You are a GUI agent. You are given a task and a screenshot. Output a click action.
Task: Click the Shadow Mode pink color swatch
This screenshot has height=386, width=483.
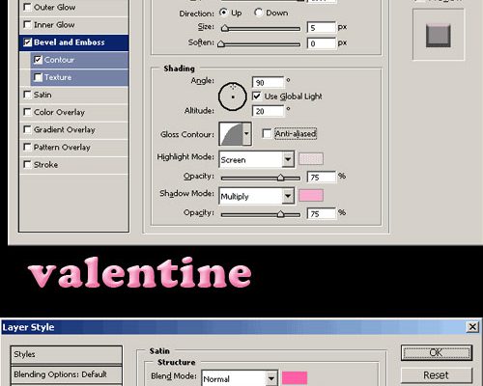click(x=311, y=196)
